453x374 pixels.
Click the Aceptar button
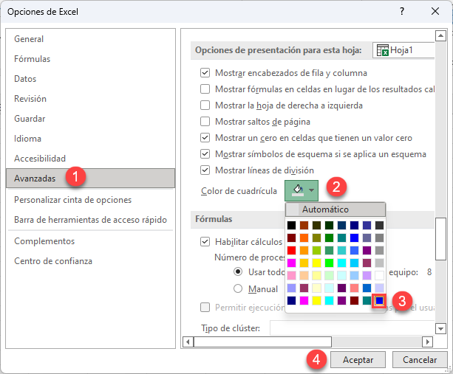[x=358, y=359]
